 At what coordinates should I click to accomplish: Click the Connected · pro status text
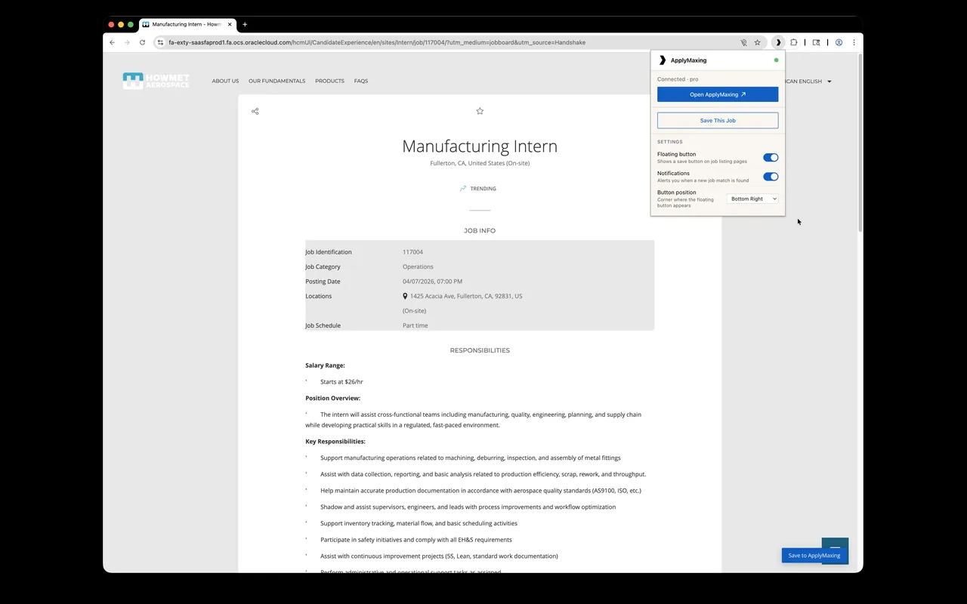tap(678, 79)
